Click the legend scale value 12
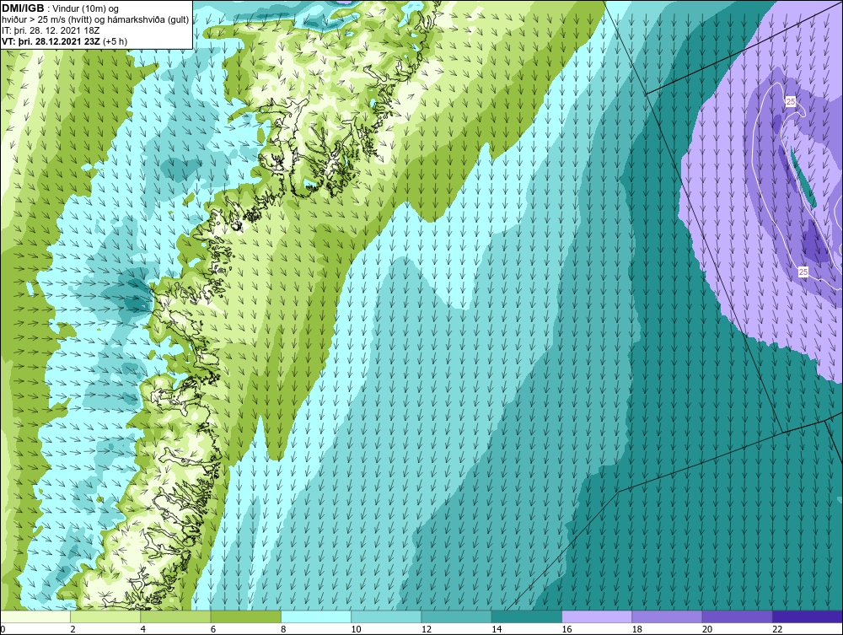 click(x=427, y=629)
